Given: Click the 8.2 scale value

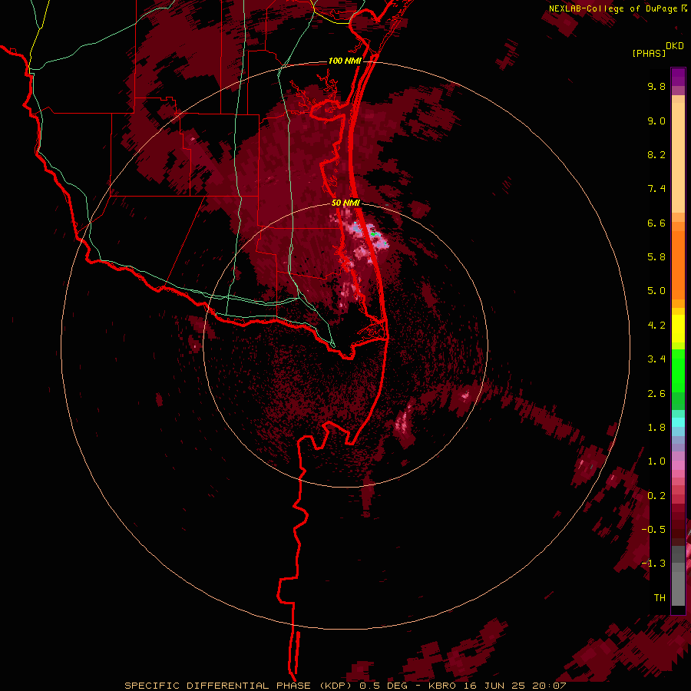Looking at the screenshot, I should pyautogui.click(x=656, y=154).
